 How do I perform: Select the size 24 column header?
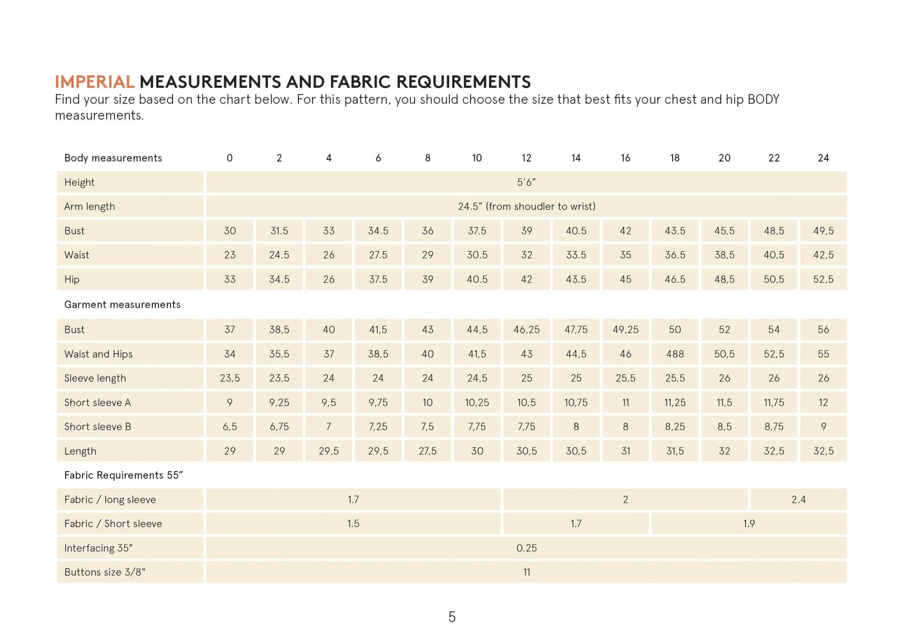(823, 158)
